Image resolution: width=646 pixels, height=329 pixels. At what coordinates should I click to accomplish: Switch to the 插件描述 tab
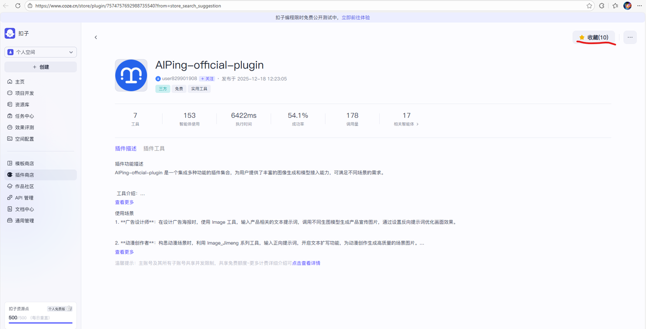point(126,149)
